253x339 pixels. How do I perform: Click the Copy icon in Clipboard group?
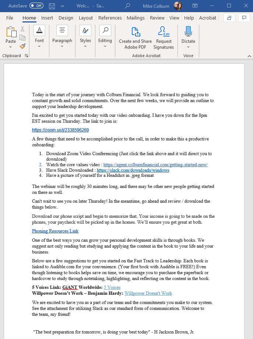click(x=22, y=38)
